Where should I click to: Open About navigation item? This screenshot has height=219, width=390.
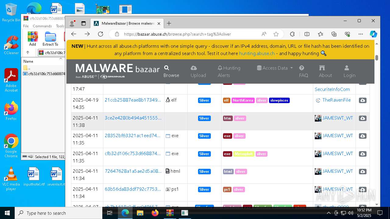coord(325,71)
